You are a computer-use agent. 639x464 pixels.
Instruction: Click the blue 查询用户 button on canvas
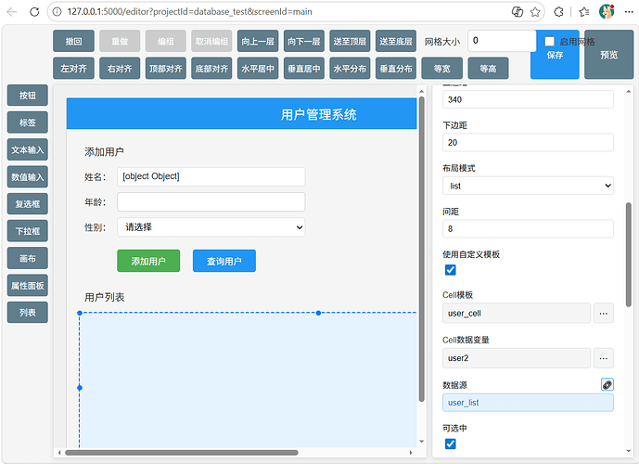click(x=224, y=261)
